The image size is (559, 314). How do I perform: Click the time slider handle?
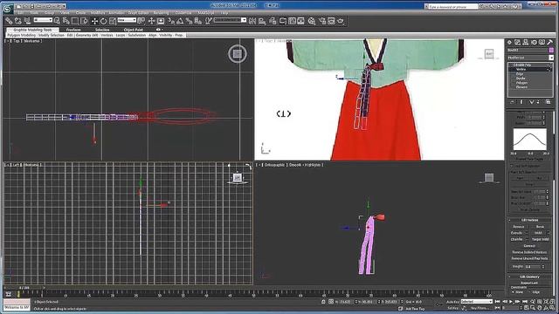pos(24,288)
